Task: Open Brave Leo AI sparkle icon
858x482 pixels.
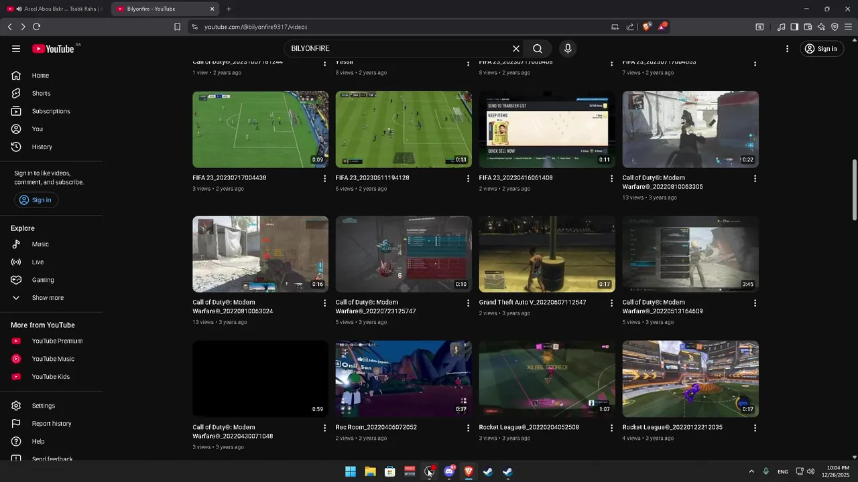Action: point(821,27)
